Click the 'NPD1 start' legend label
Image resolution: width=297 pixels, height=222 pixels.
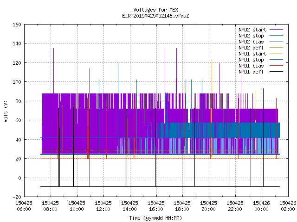(x=252, y=54)
